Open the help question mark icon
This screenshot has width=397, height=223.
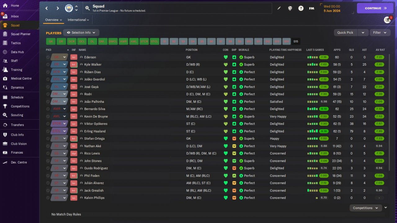pyautogui.click(x=301, y=8)
